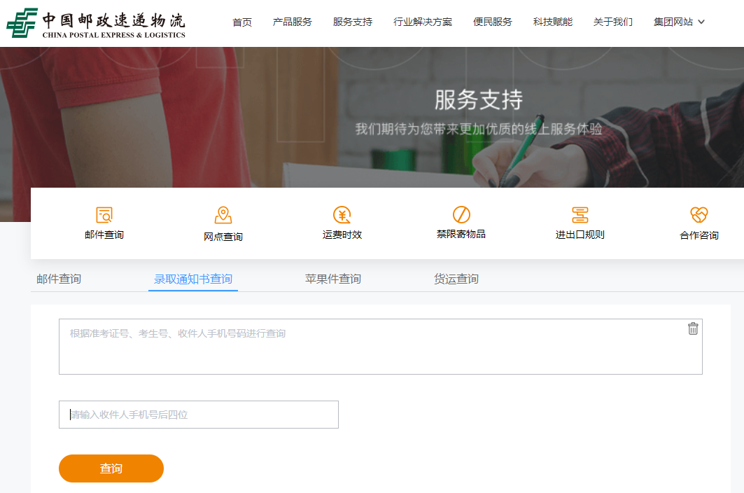Screen dimensions: 744x493
Task: Click the 合作咨询 handshake icon
Action: click(x=699, y=215)
